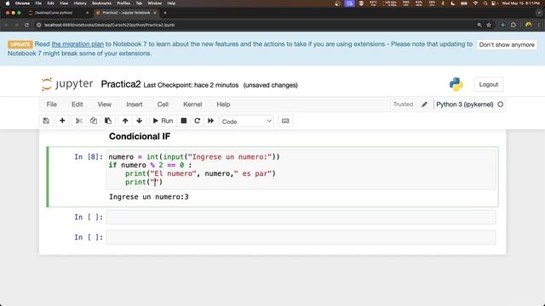Rename the notebook title Practica2
The height and width of the screenshot is (306, 545).
point(121,84)
